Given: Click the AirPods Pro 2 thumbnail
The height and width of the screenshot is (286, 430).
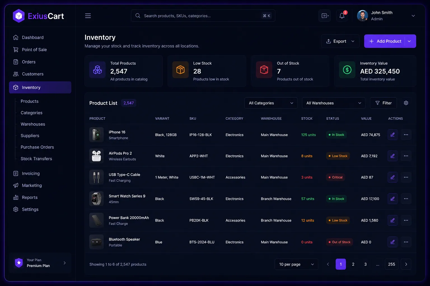Looking at the screenshot, I should [x=96, y=156].
